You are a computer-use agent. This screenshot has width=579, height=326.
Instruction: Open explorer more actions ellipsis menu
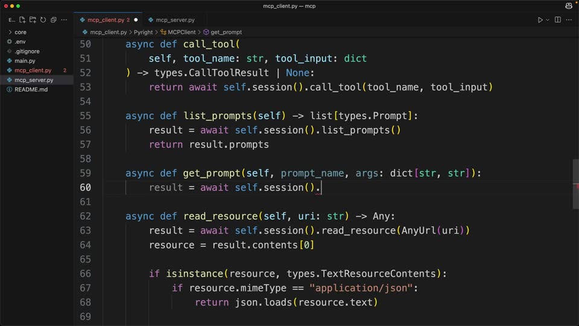[x=64, y=19]
